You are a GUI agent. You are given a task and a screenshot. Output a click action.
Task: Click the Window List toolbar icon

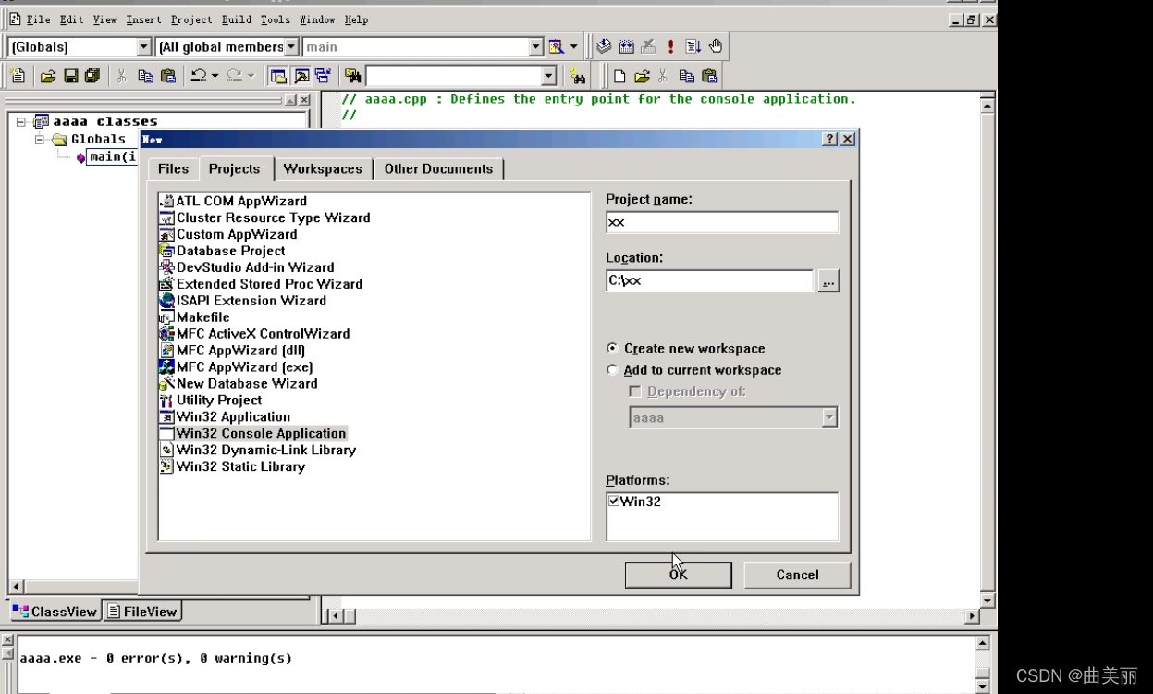pos(323,76)
